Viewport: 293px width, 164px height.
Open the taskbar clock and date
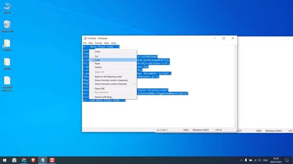276,160
